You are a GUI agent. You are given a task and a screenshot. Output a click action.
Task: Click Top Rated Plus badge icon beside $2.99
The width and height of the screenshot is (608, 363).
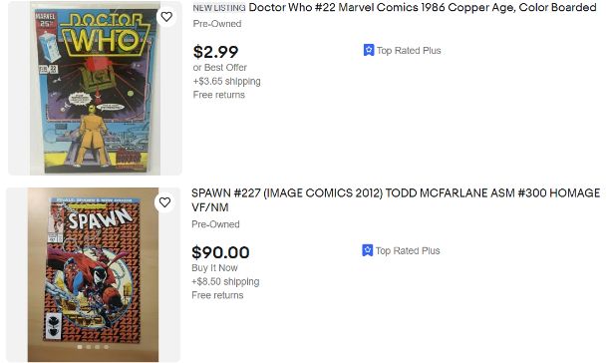(369, 50)
